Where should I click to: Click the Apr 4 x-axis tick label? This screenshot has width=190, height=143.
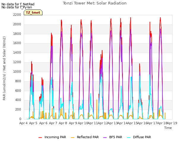(23, 123)
